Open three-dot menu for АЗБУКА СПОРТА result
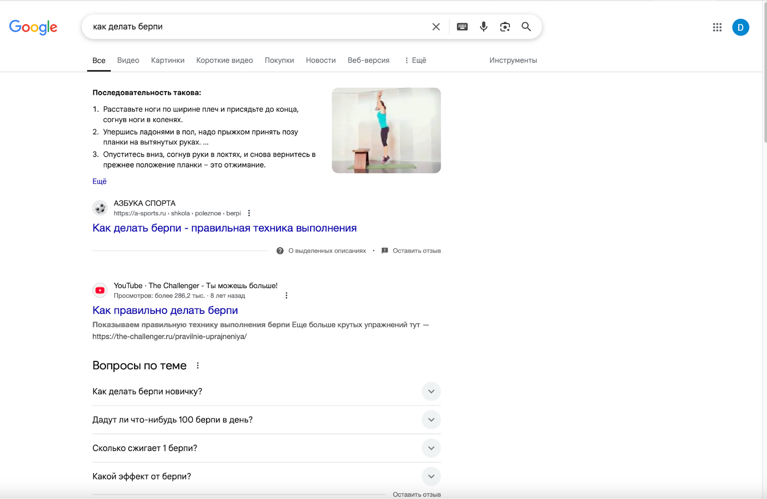The image size is (767, 499). coord(249,213)
